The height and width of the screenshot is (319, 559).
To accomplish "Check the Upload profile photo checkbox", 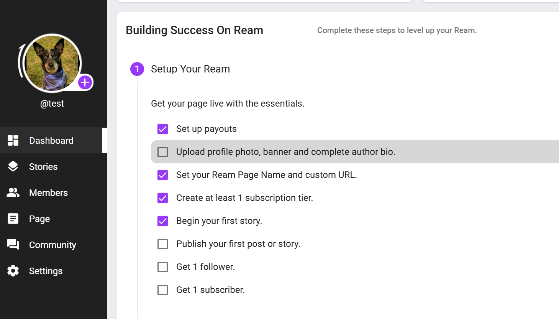I will click(163, 152).
